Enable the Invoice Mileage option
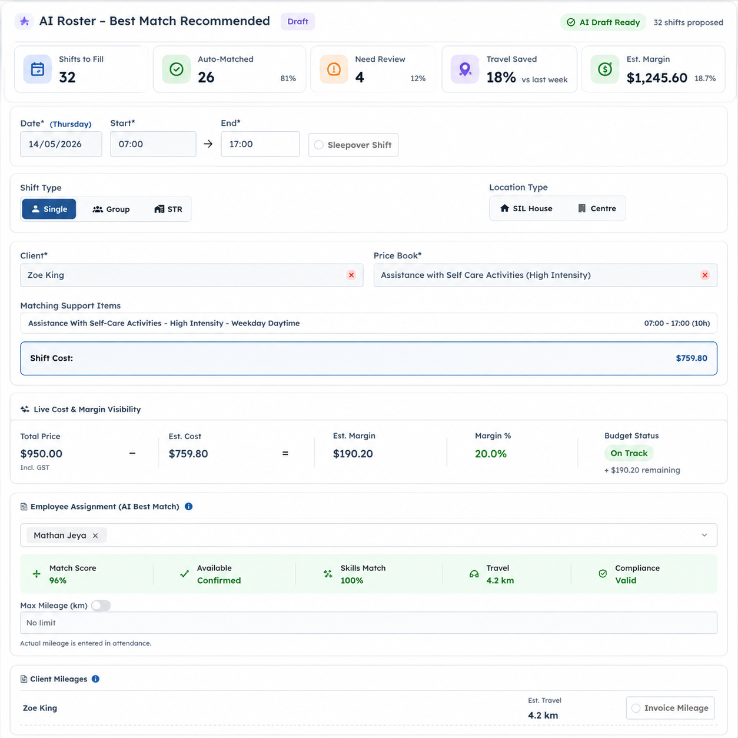 tap(670, 708)
